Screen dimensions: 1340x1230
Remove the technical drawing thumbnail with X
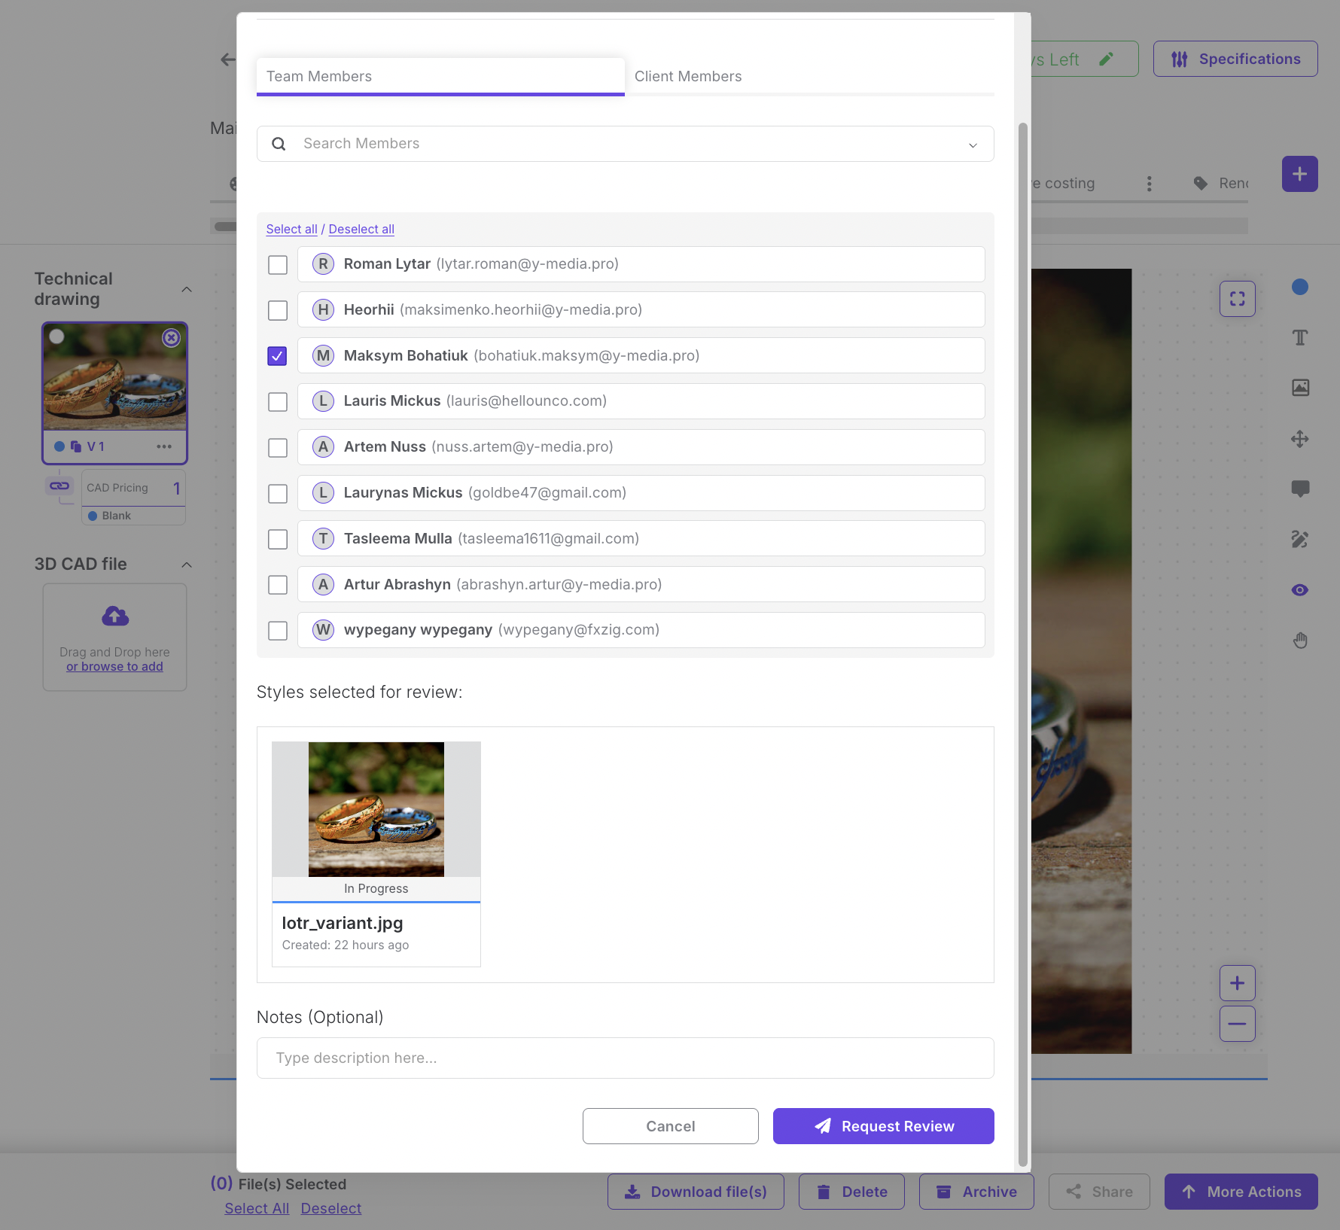tap(172, 338)
